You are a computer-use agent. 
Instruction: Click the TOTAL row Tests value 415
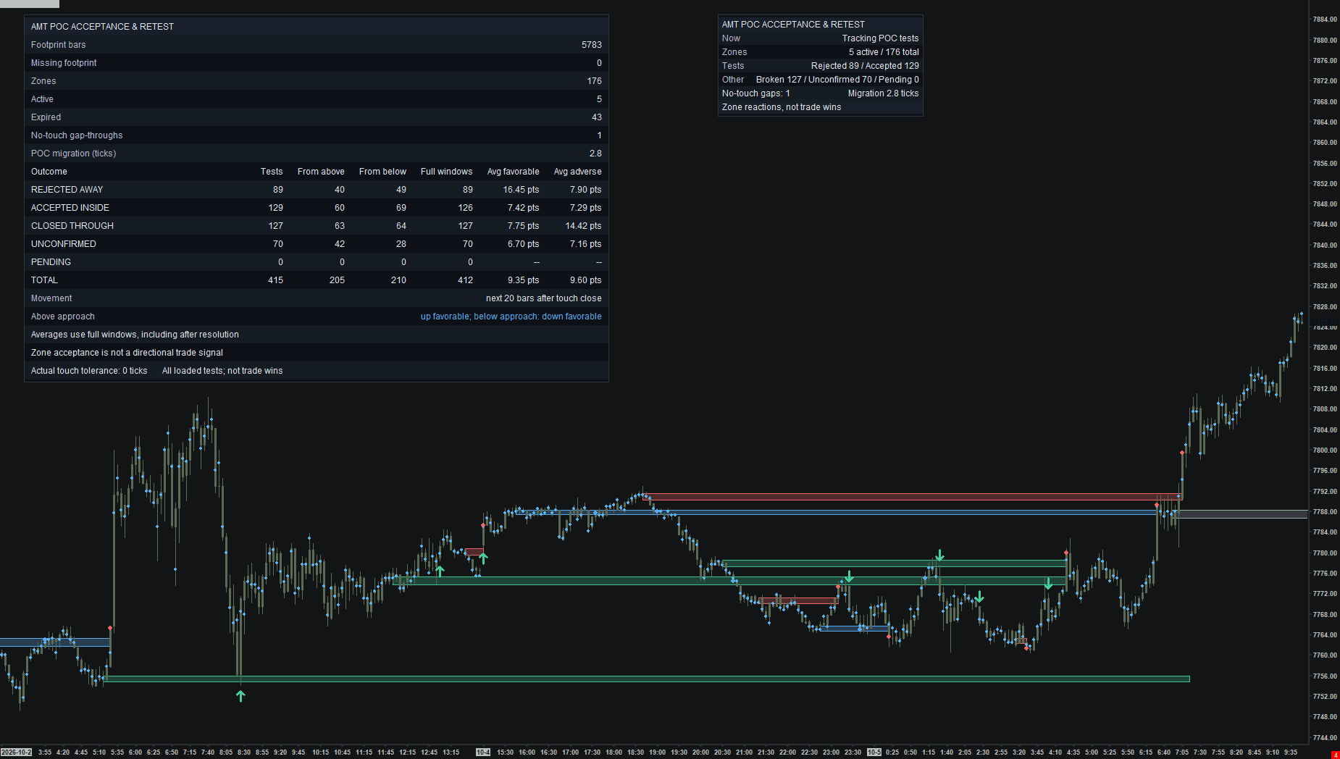click(x=275, y=280)
